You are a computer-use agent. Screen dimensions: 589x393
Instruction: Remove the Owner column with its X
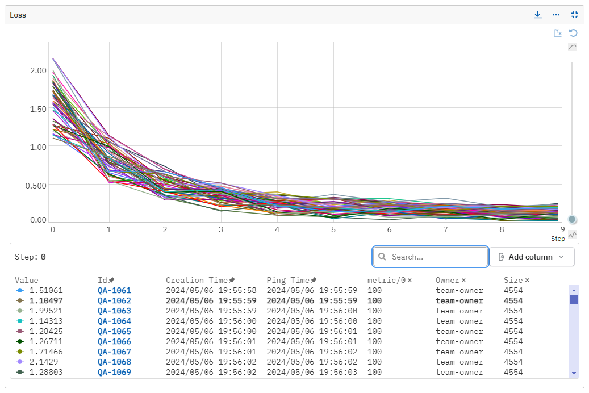tap(464, 279)
